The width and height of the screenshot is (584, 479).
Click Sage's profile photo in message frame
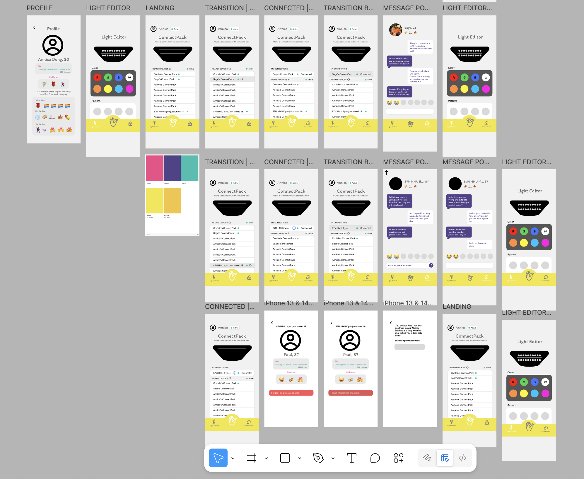tap(395, 30)
